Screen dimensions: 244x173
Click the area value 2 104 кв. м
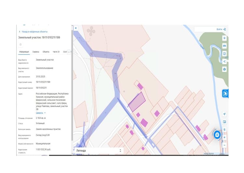41,118
